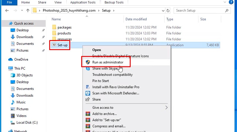Click the Skype icon in context menu

[88, 68]
